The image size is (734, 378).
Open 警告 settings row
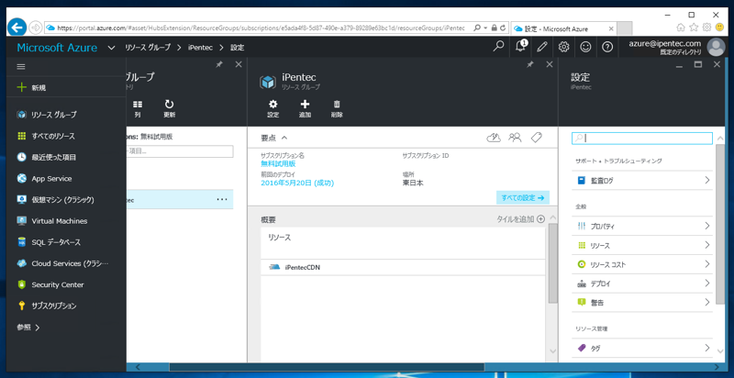(x=642, y=303)
